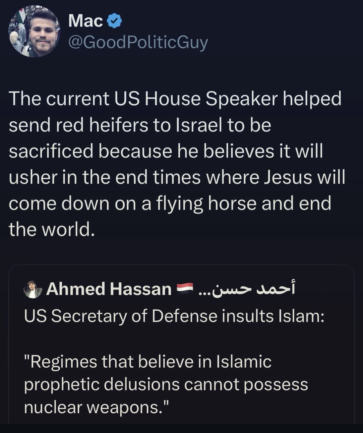
Task: Open Mac's profile picture
Action: point(34,31)
